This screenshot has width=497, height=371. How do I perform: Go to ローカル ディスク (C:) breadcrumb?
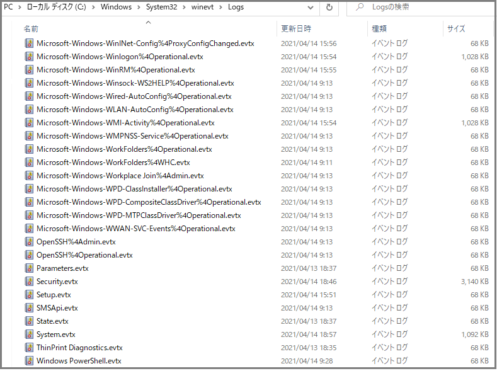point(57,7)
